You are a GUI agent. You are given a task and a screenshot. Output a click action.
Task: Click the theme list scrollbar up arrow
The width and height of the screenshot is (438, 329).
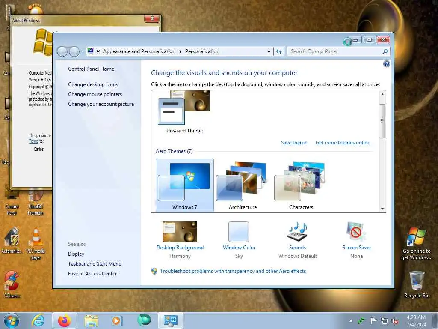point(382,94)
